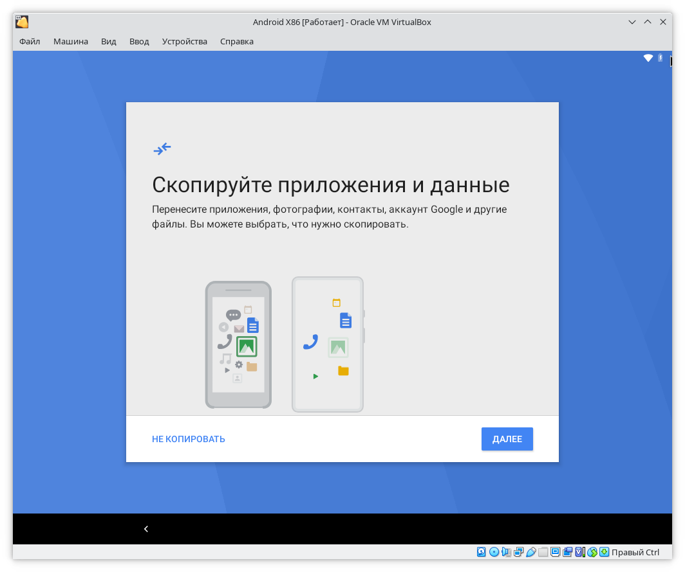This screenshot has width=685, height=572.
Task: Click the mouse integration globe icon
Action: [x=592, y=552]
